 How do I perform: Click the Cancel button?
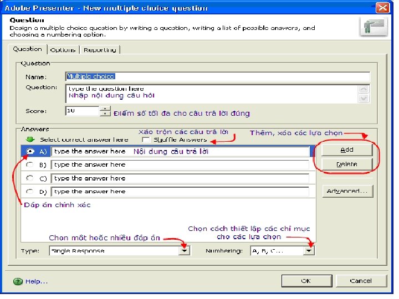[361, 281]
